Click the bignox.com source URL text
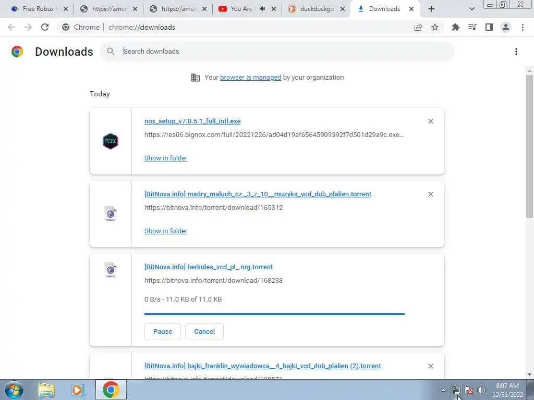Screen dimensions: 534x400 pyautogui.click(x=274, y=135)
